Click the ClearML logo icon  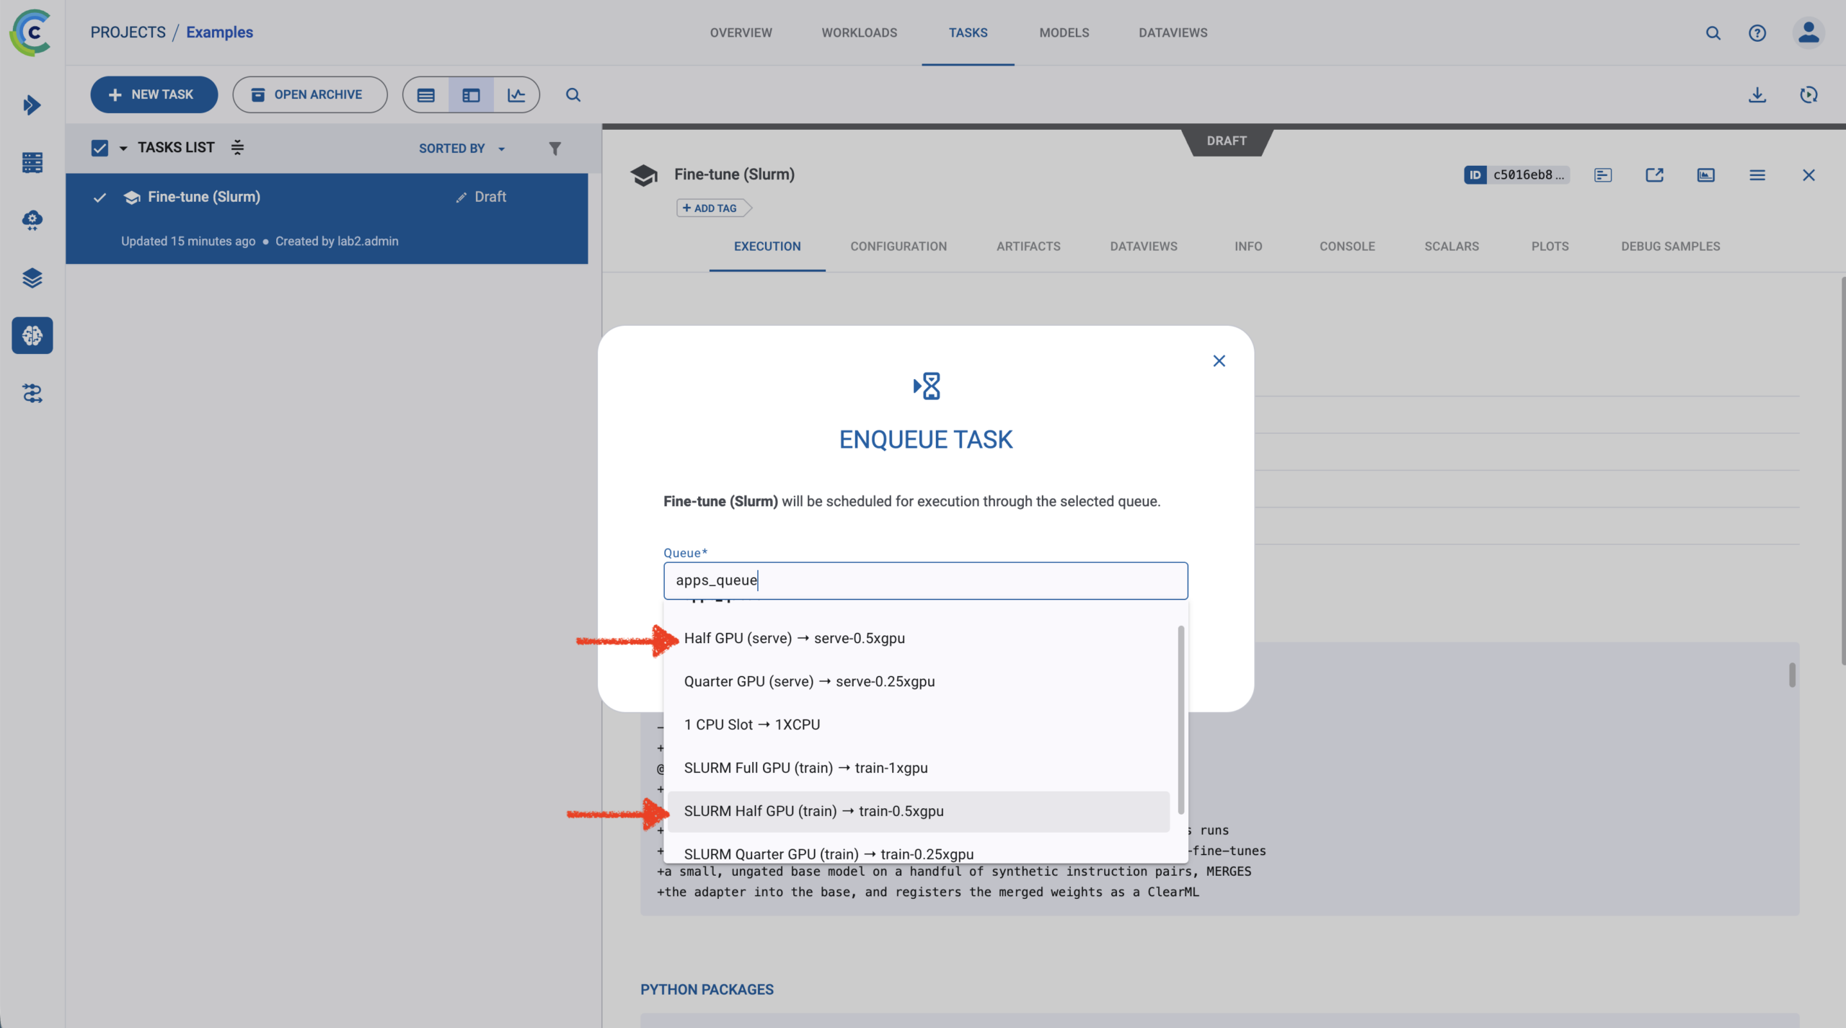click(x=32, y=32)
